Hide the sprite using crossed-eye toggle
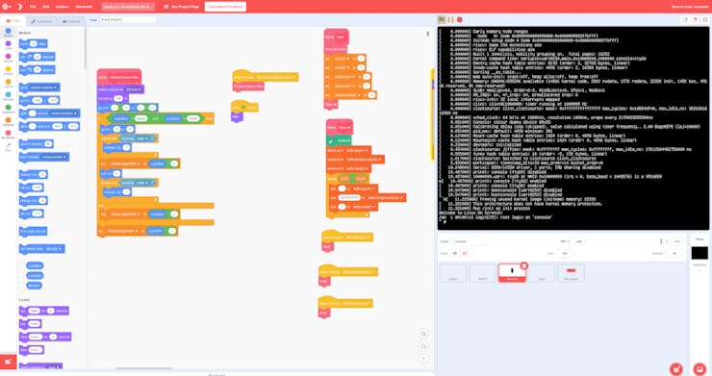The height and width of the screenshot is (376, 712). (x=464, y=254)
